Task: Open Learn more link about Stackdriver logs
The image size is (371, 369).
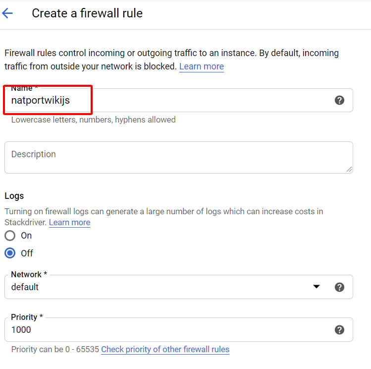Action: 69,222
